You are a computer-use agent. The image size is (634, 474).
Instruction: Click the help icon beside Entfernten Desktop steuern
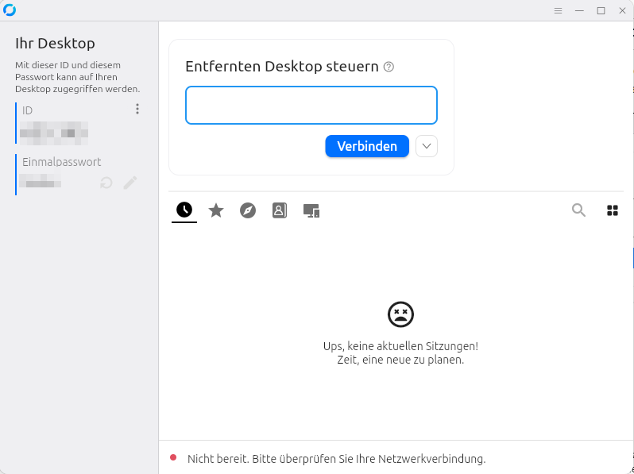[x=389, y=67]
